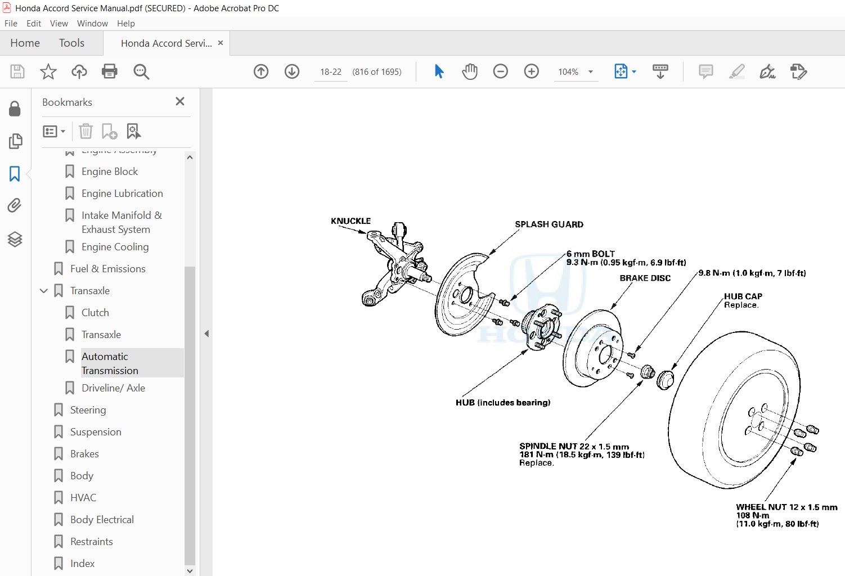Open the Window menu
This screenshot has width=845, height=576.
(x=92, y=24)
